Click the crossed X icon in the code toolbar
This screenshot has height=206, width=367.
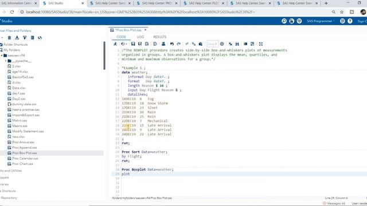coord(231,44)
